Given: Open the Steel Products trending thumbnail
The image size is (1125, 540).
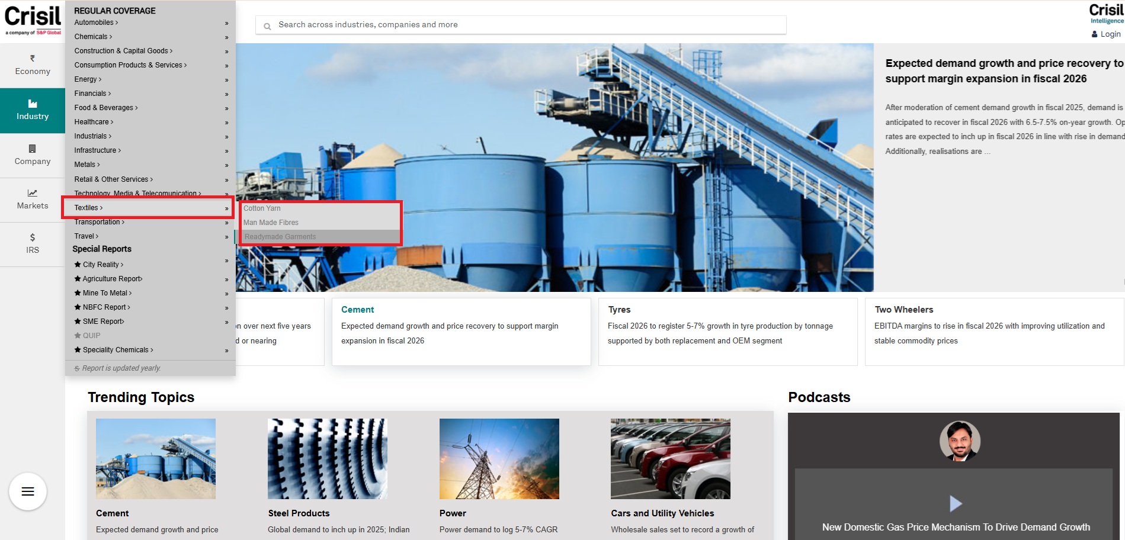Looking at the screenshot, I should pos(328,459).
